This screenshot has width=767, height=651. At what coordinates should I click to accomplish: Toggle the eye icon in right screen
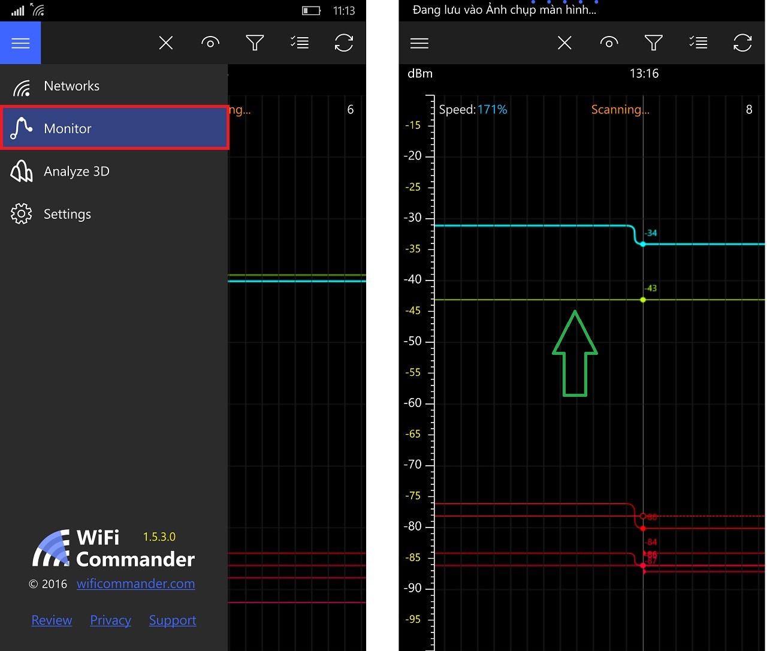point(609,43)
